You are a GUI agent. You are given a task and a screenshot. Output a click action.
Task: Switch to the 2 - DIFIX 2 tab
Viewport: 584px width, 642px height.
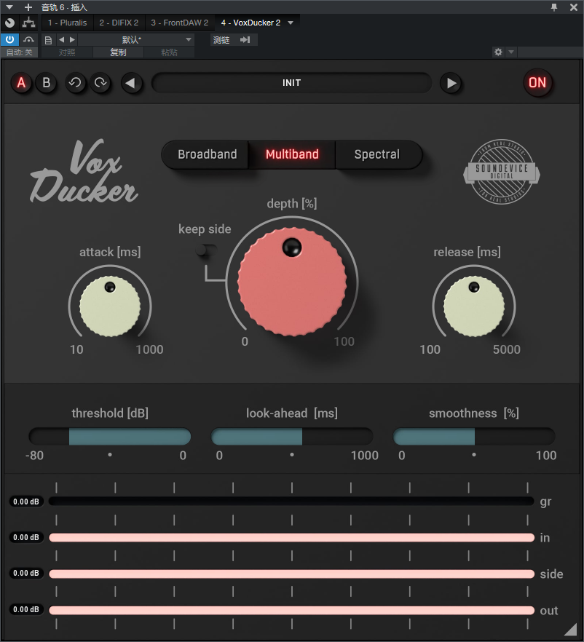119,23
